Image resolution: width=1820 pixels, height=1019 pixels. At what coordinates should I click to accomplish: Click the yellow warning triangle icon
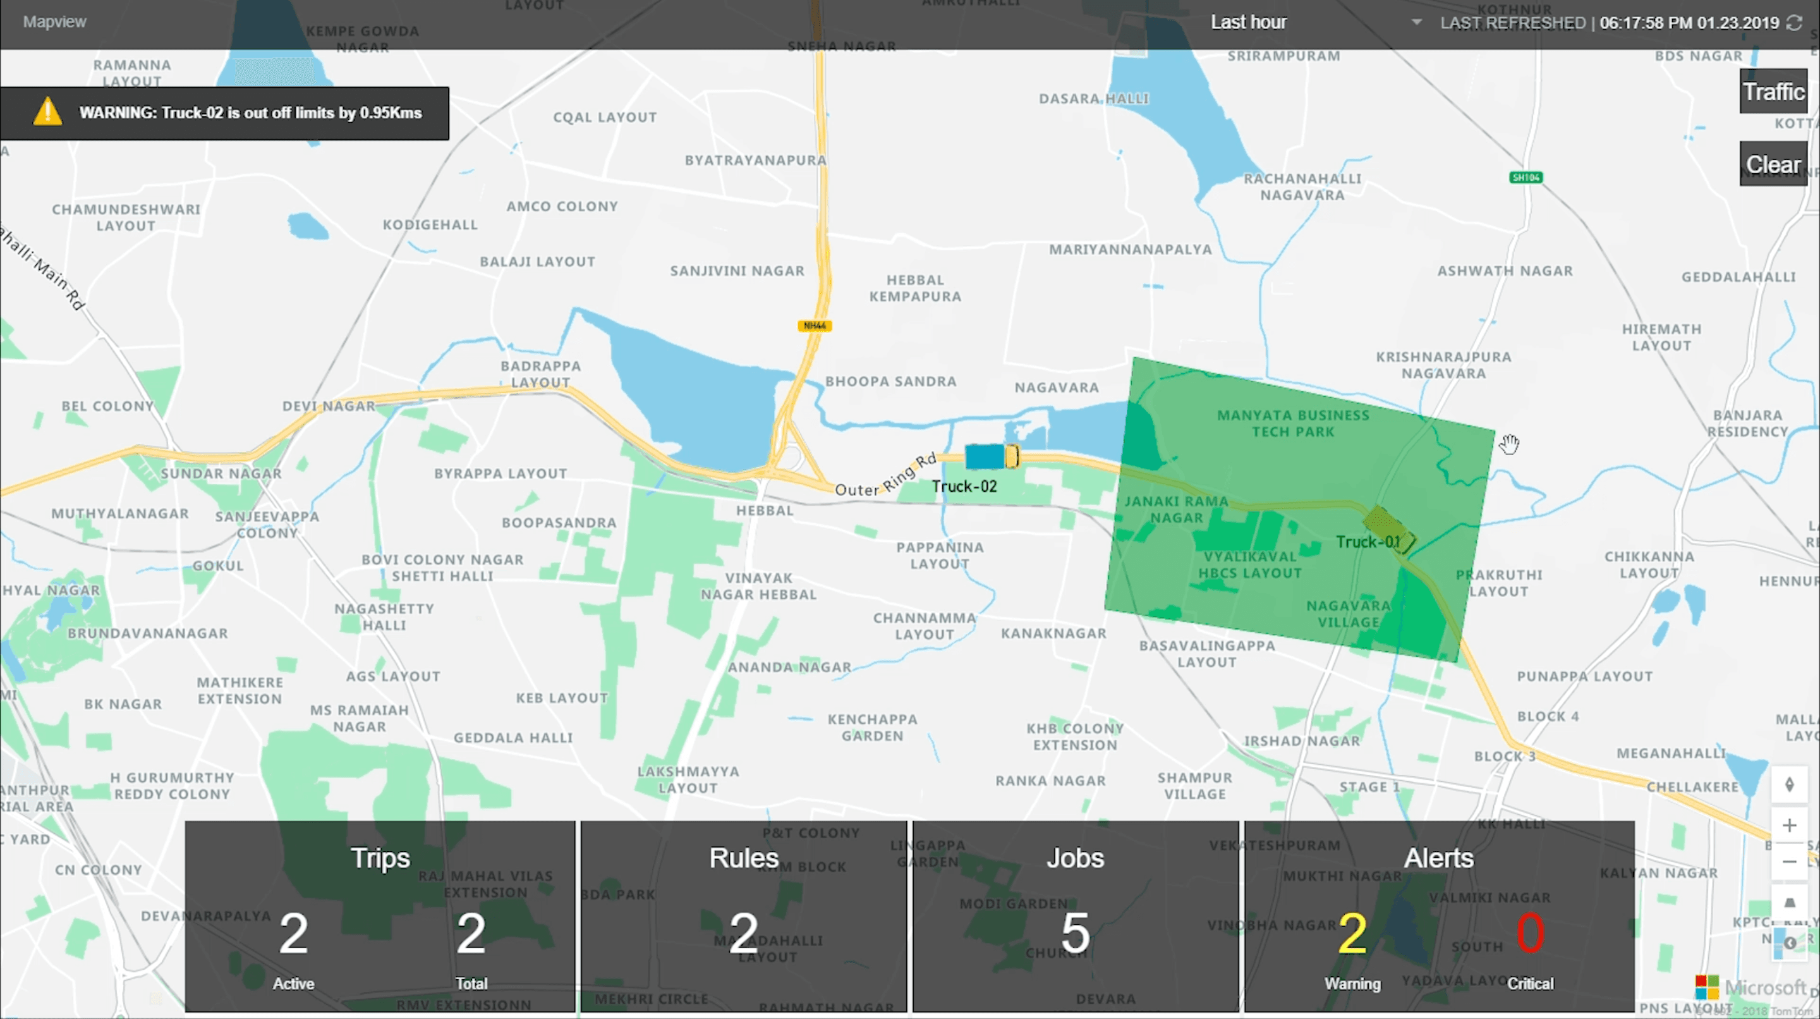pos(47,113)
